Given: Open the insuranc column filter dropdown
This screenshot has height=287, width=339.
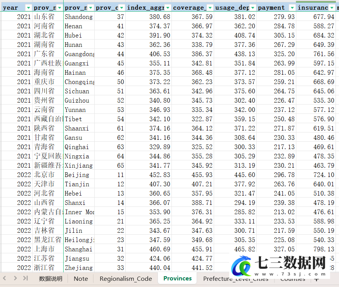Looking at the screenshot, I should [x=332, y=8].
